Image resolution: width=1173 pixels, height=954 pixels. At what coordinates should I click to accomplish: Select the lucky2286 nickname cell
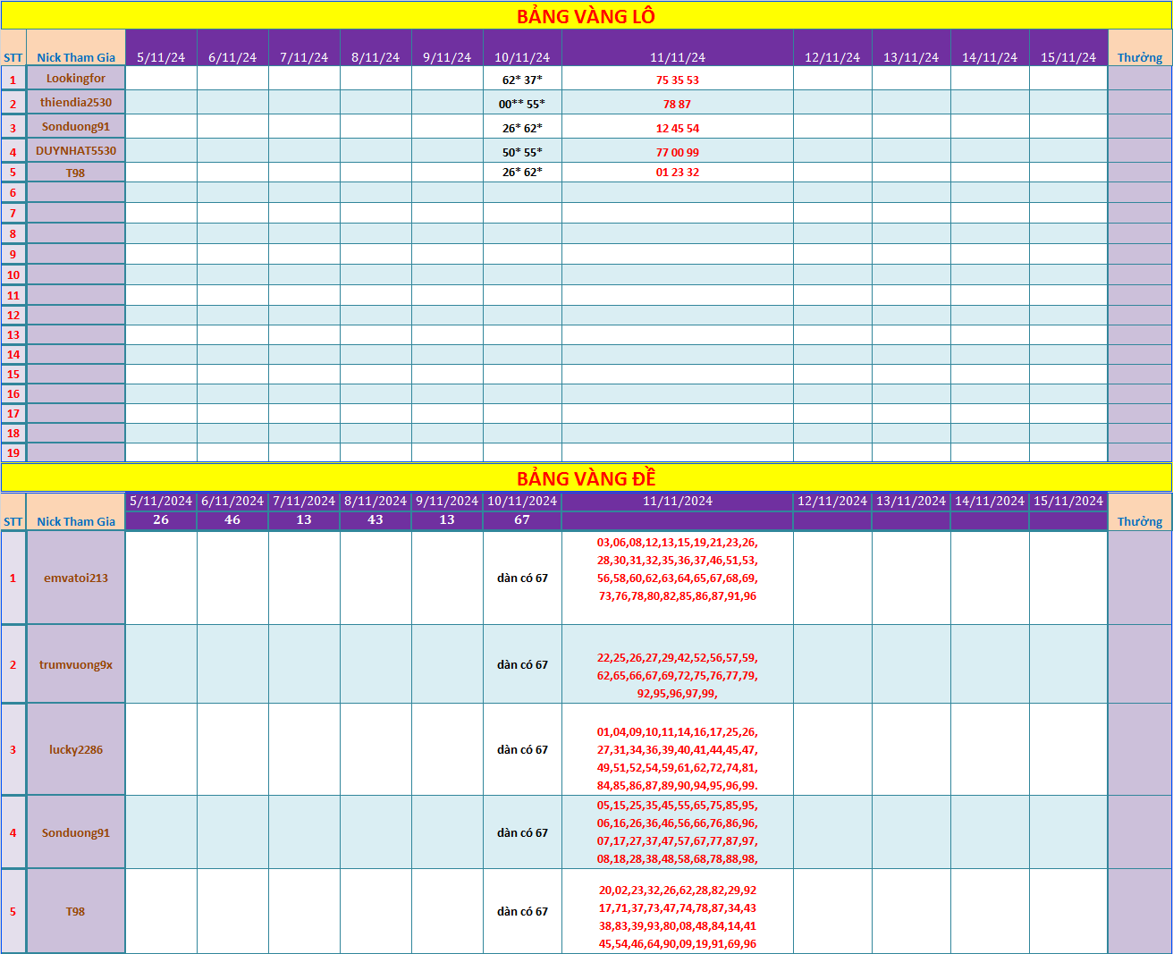click(76, 749)
